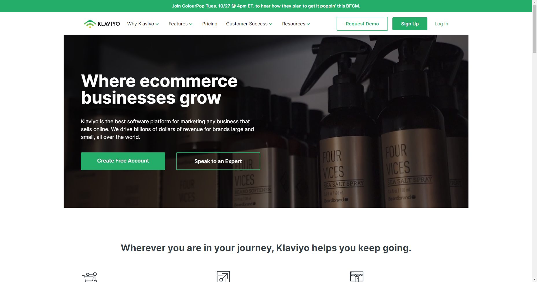The height and width of the screenshot is (282, 537).
Task: Click the scrollbar down arrow
Action: tap(534, 279)
